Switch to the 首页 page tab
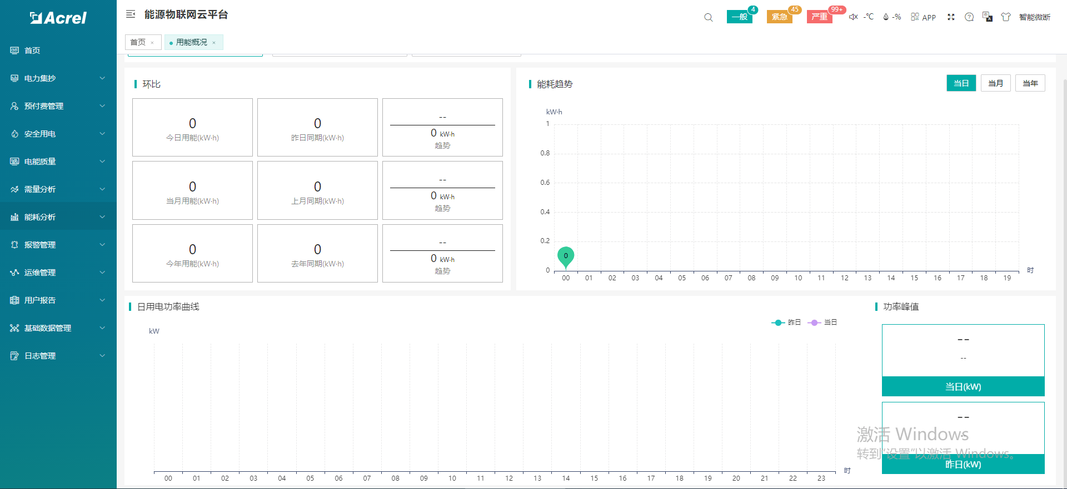1067x489 pixels. 138,42
